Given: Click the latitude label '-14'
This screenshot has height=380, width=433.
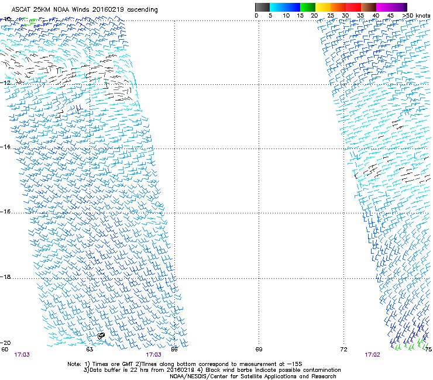Looking at the screenshot, I should click(x=5, y=147).
